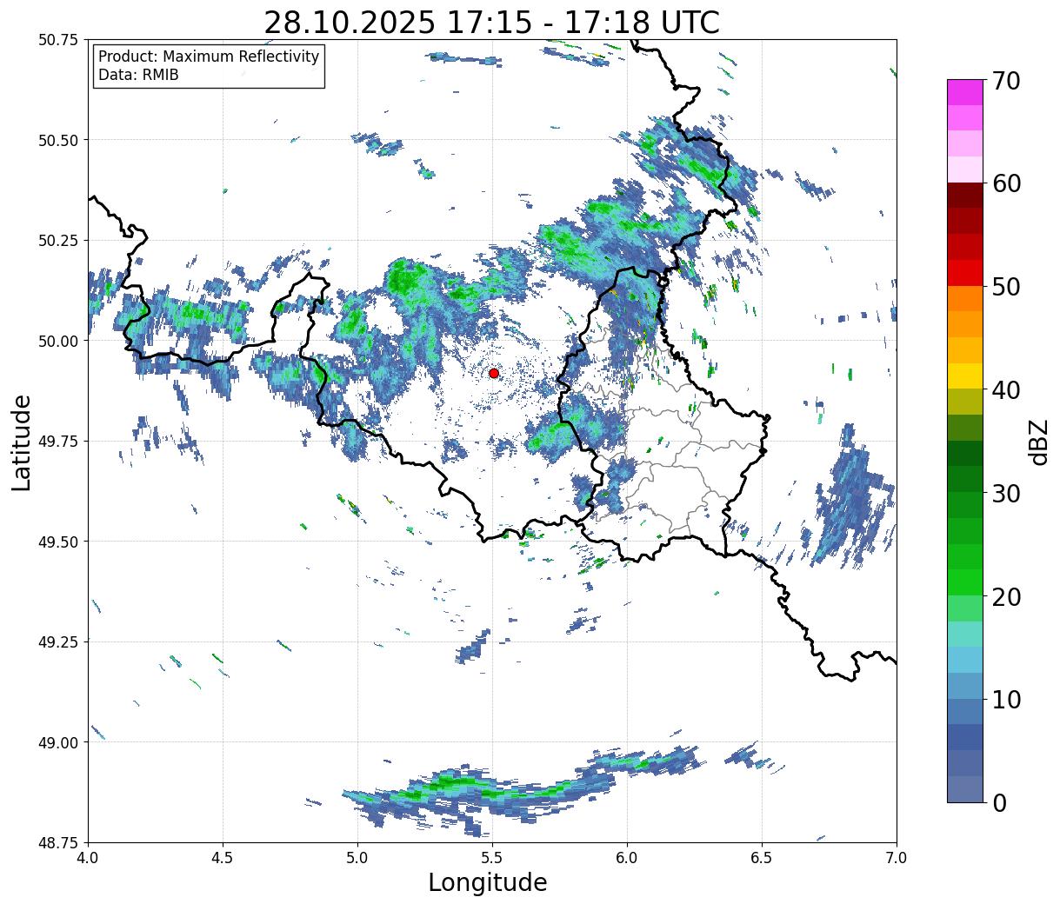Click the colorbar label 60

point(1005,183)
